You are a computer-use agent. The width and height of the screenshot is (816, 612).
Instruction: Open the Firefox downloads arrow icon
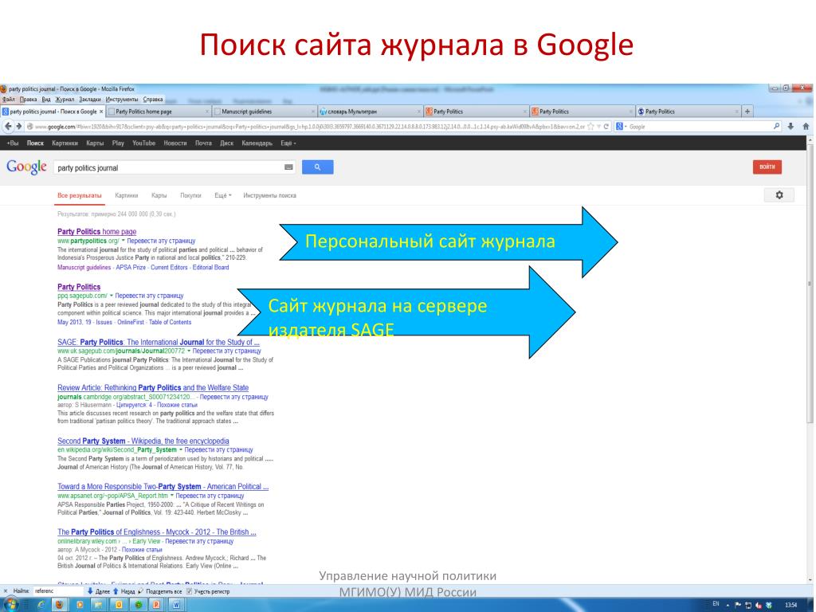pyautogui.click(x=790, y=126)
